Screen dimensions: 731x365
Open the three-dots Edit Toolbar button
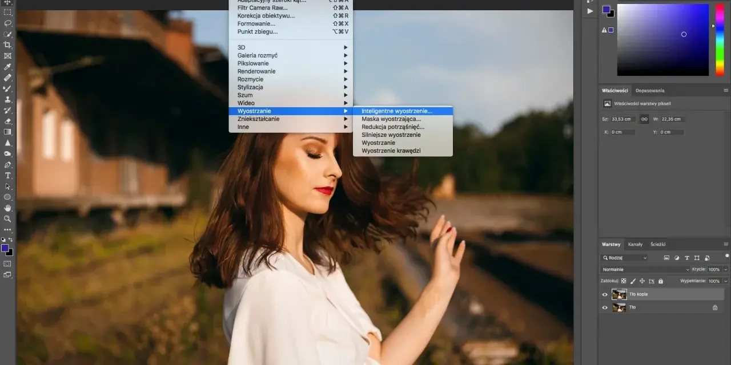click(x=7, y=229)
